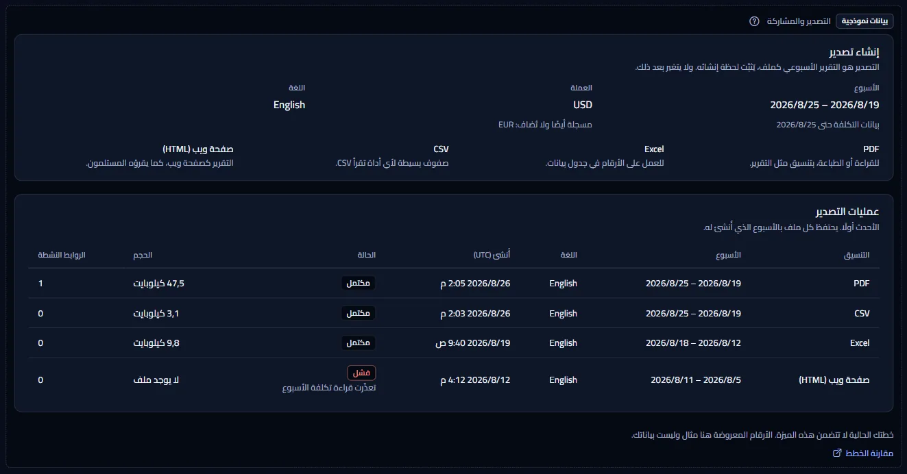Click the الحالة column header
The height and width of the screenshot is (474, 907).
(x=367, y=255)
